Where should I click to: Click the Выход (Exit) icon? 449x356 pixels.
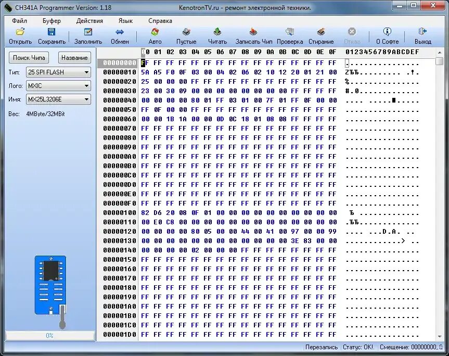[x=422, y=32]
